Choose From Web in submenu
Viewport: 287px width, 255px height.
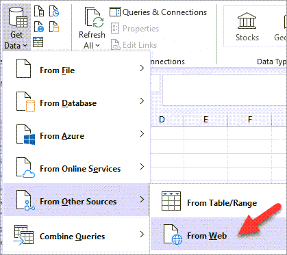pos(219,234)
